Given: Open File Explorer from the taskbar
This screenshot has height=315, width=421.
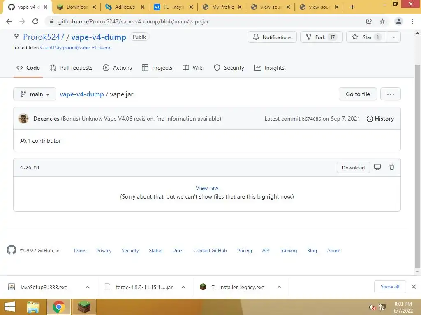Looking at the screenshot, I should pos(33,307).
